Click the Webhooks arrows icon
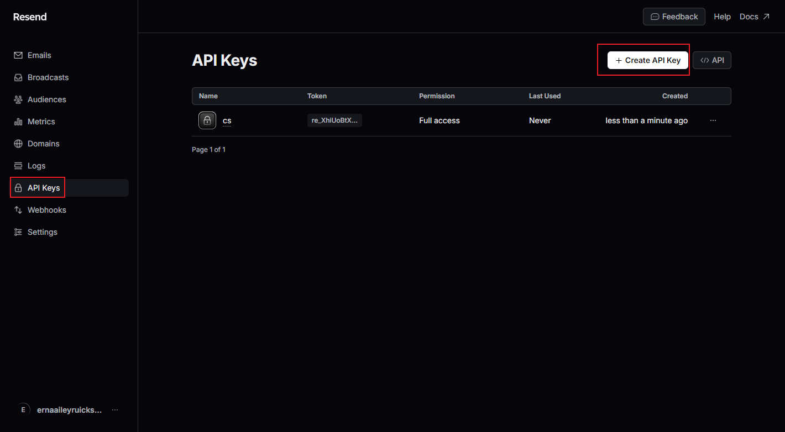The image size is (785, 432). tap(18, 210)
